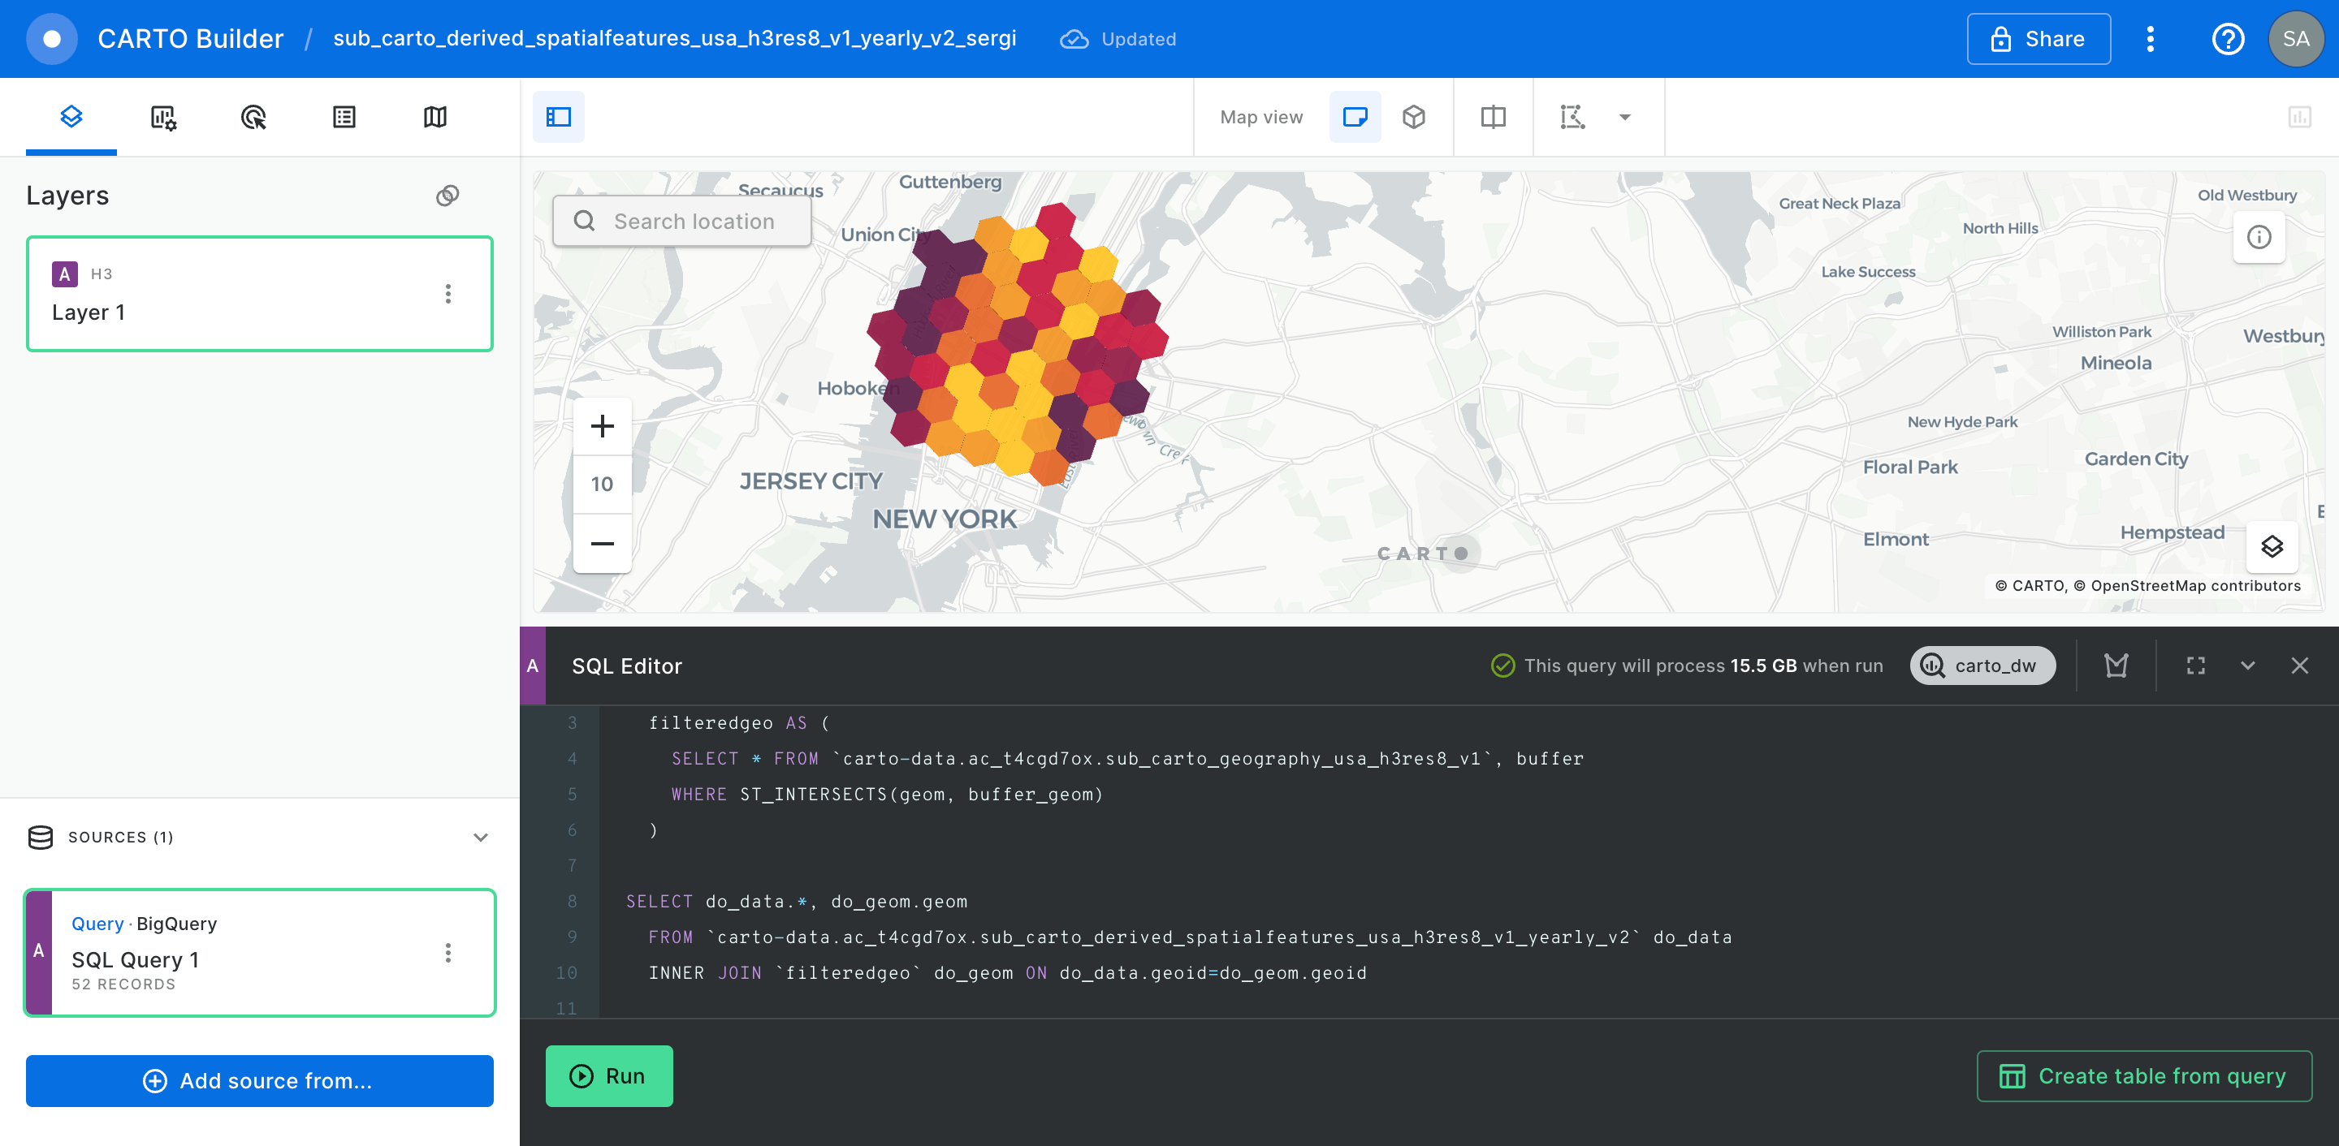Image resolution: width=2339 pixels, height=1146 pixels.
Task: Open the Legend tab icon
Action: (x=344, y=117)
